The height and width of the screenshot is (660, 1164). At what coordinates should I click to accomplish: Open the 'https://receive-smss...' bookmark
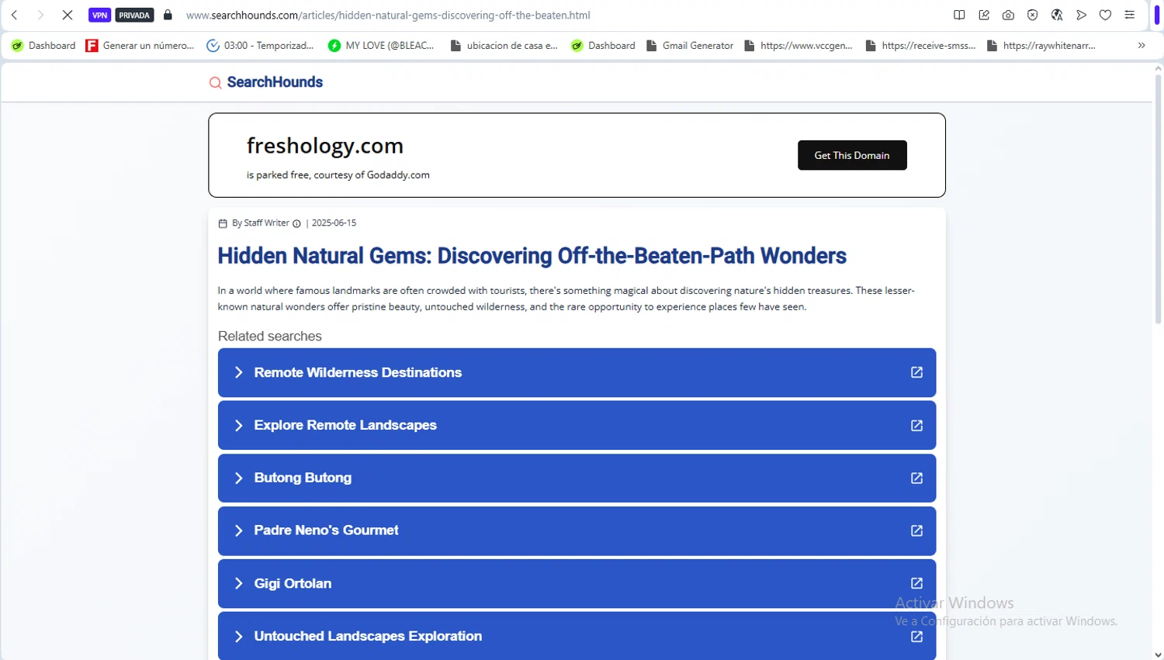[920, 46]
